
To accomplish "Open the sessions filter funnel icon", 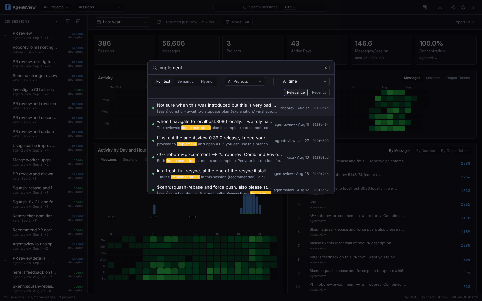I will [x=68, y=21].
